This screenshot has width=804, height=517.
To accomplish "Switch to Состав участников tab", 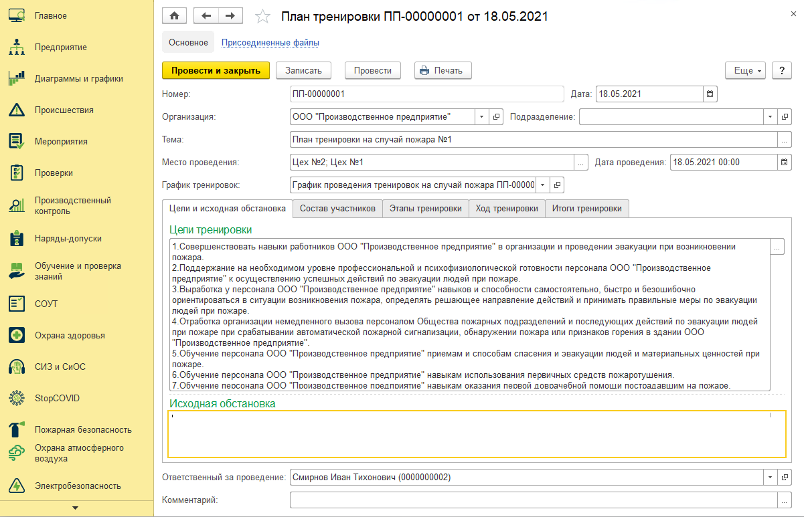I will (337, 208).
